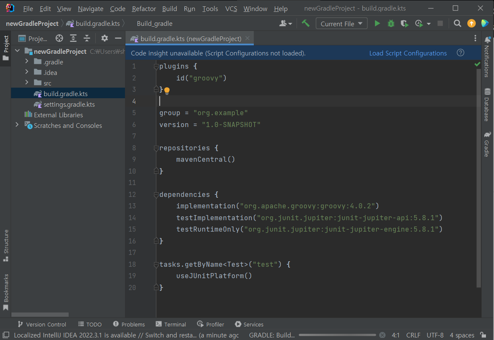This screenshot has width=494, height=340.
Task: Open the Refactor menu
Action: (x=144, y=8)
